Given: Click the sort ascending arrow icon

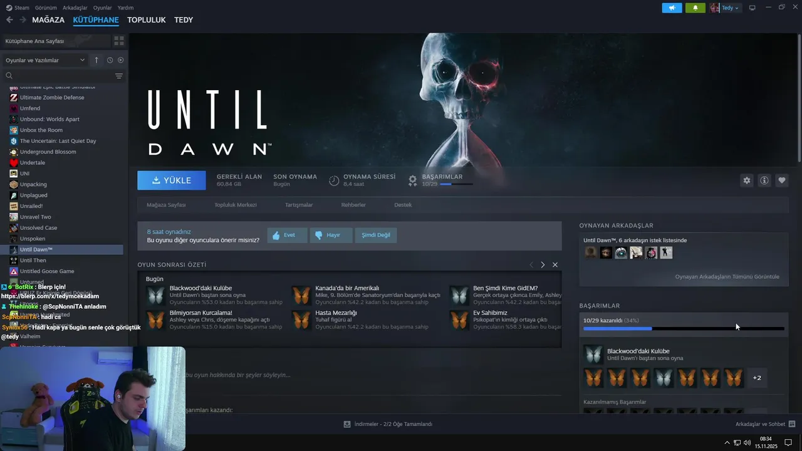Looking at the screenshot, I should [x=96, y=60].
